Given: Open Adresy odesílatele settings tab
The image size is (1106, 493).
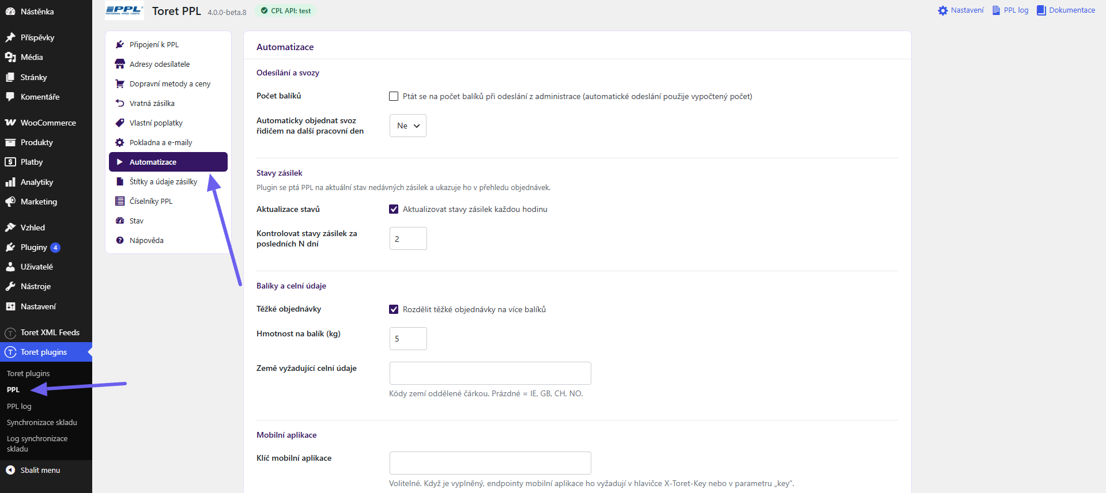Looking at the screenshot, I should (168, 64).
